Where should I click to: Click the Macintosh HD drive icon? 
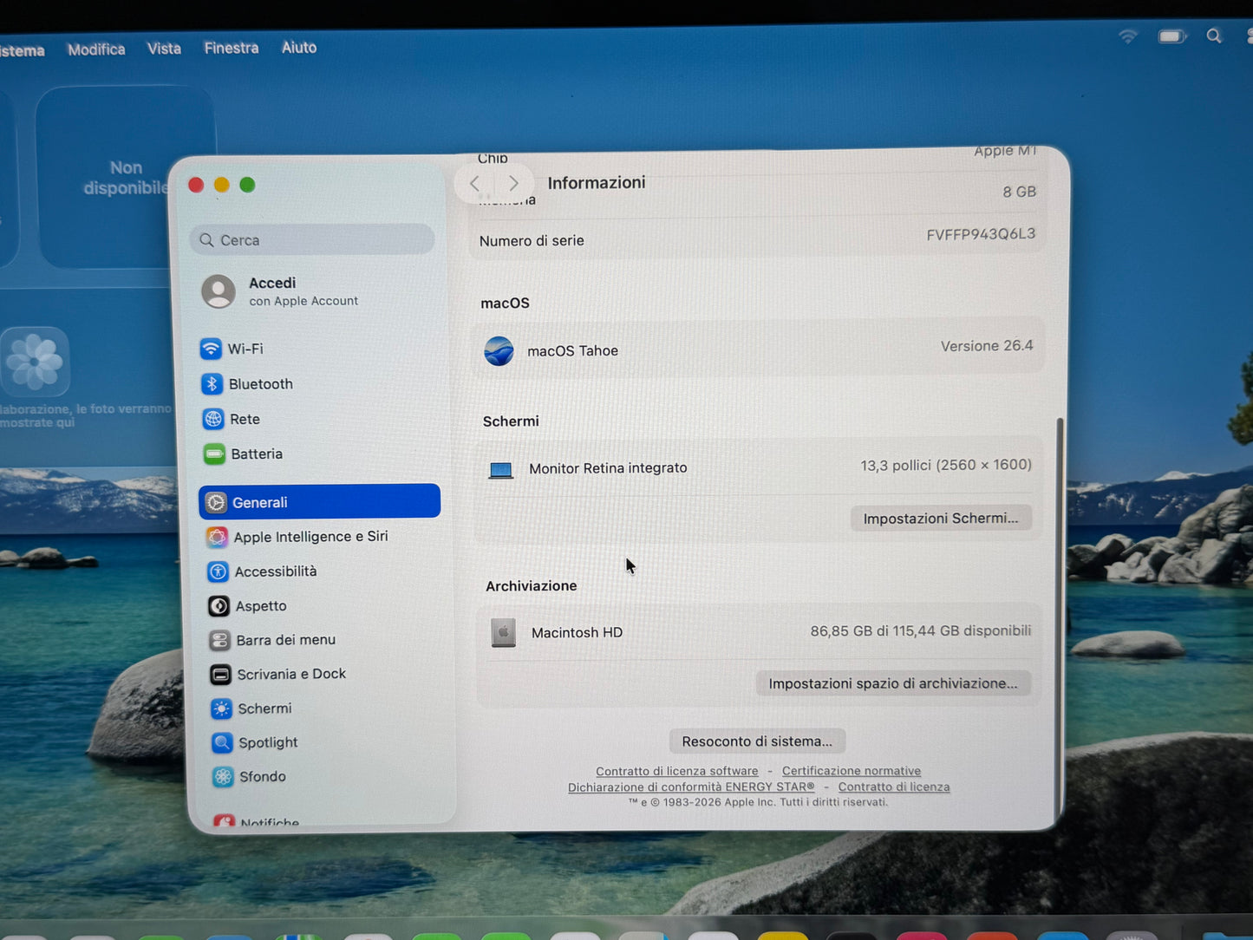coord(503,633)
